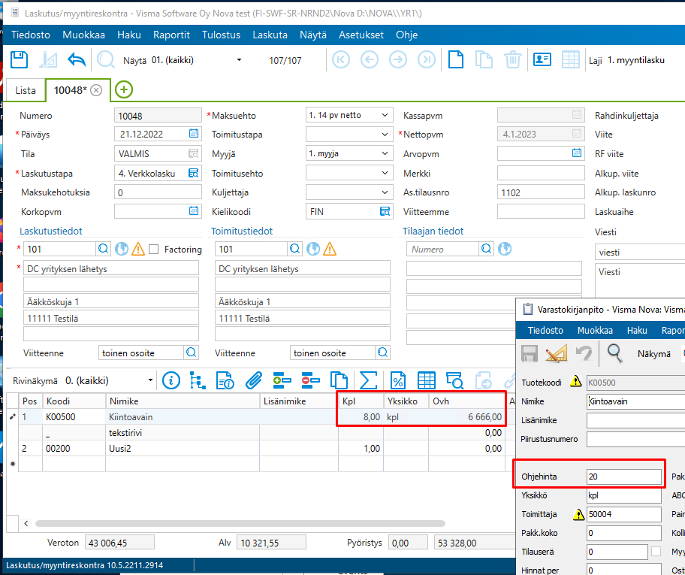Open the Päiväys calendar picker
685x575 pixels.
tap(194, 135)
